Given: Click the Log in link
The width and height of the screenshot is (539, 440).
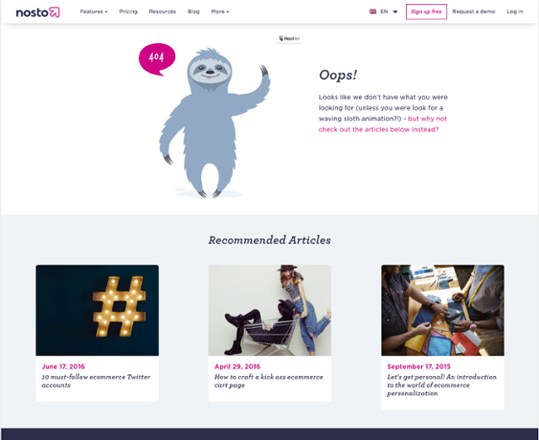Looking at the screenshot, I should click(x=515, y=12).
